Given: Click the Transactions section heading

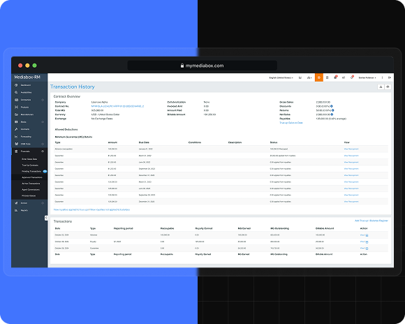Looking at the screenshot, I should point(63,221).
